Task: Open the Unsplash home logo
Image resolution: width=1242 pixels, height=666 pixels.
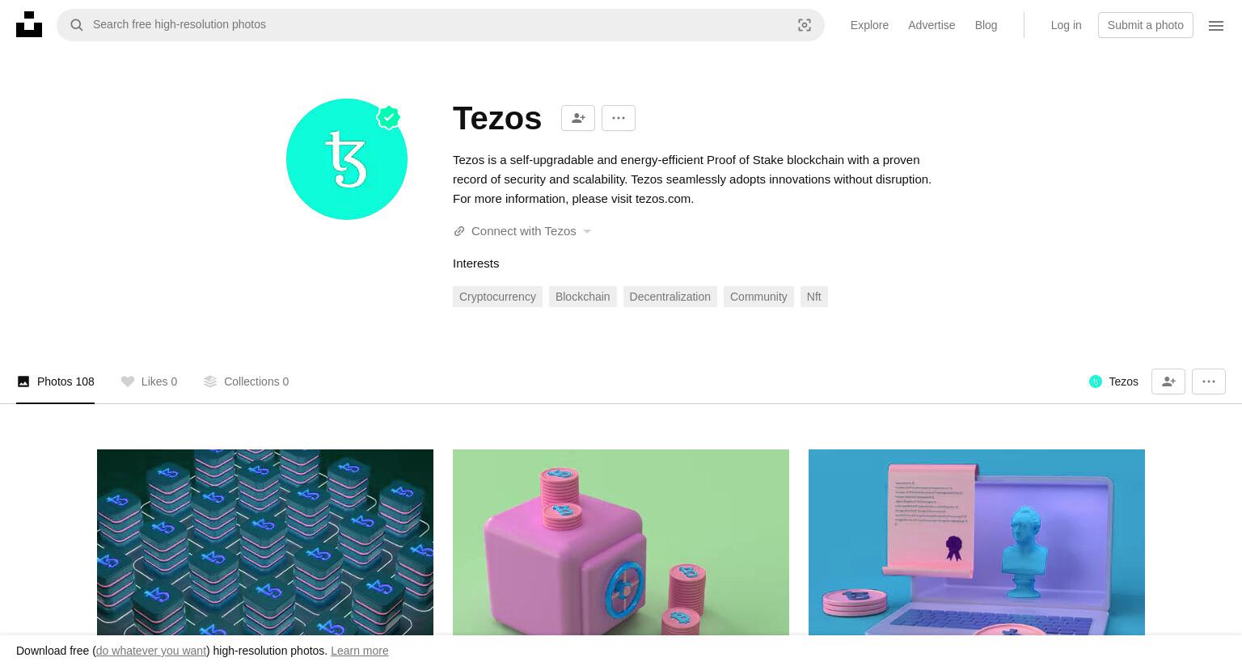Action: pos(29,24)
